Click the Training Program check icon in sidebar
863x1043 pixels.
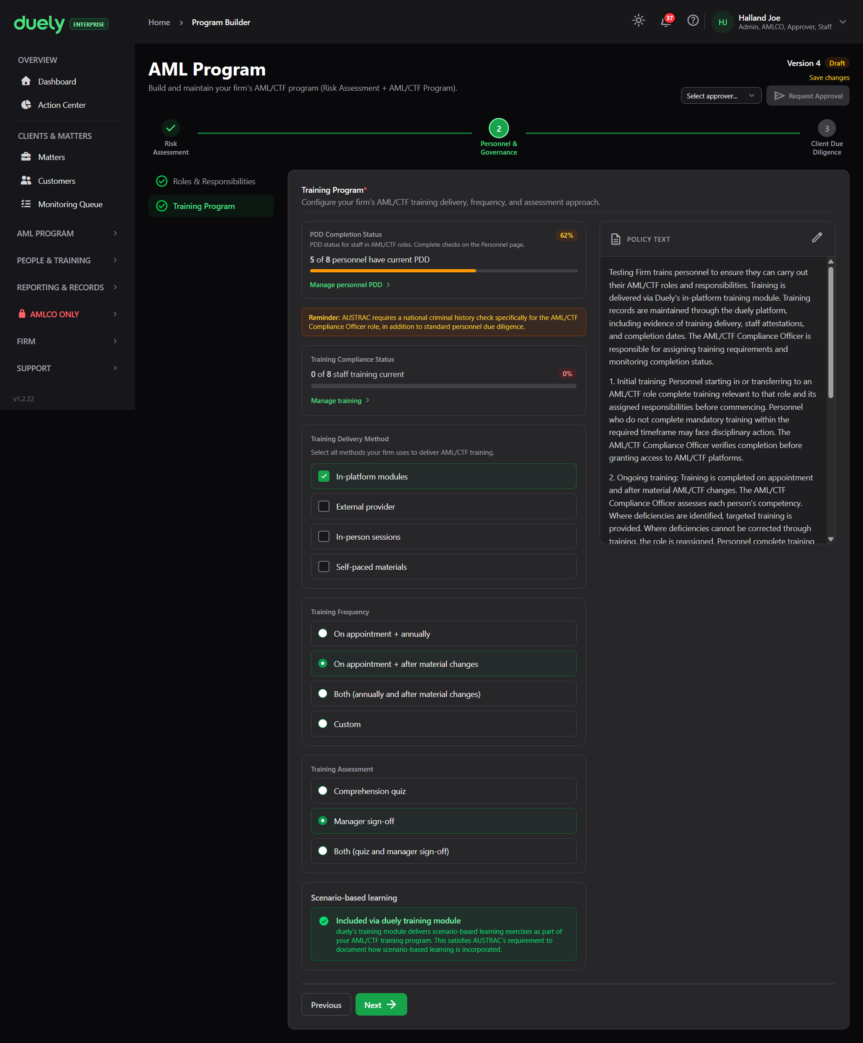click(161, 206)
